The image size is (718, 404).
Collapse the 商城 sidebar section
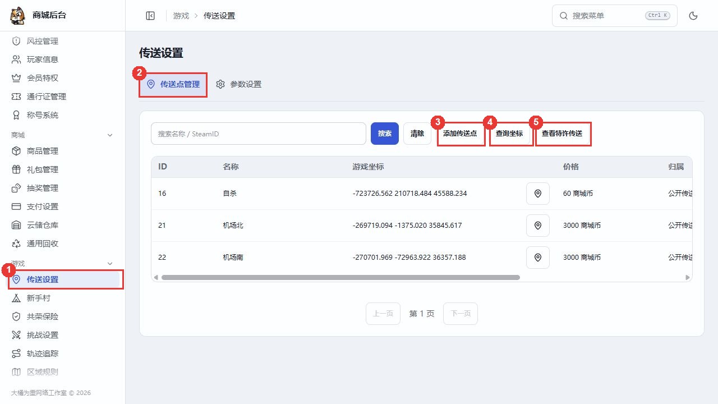(x=110, y=135)
